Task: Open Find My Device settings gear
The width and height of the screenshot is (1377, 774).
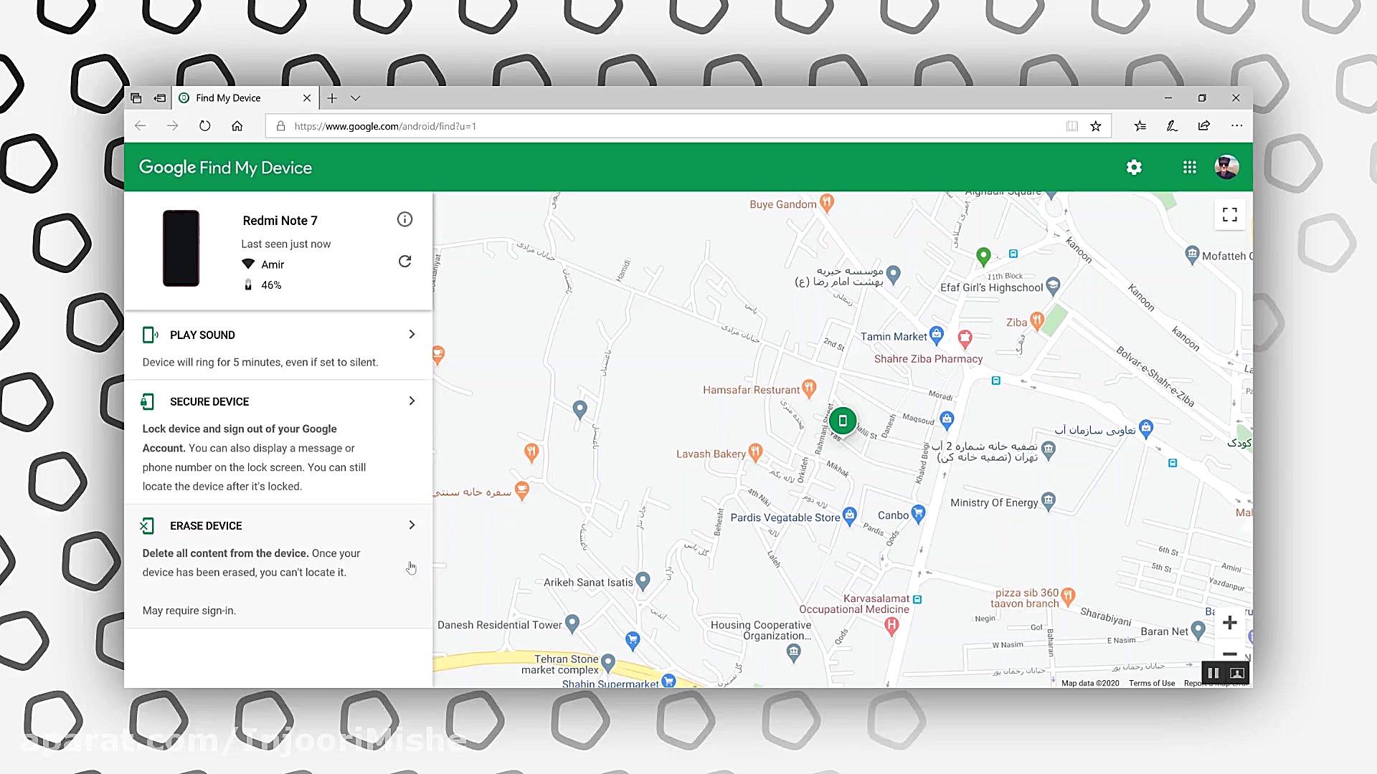Action: tap(1134, 167)
